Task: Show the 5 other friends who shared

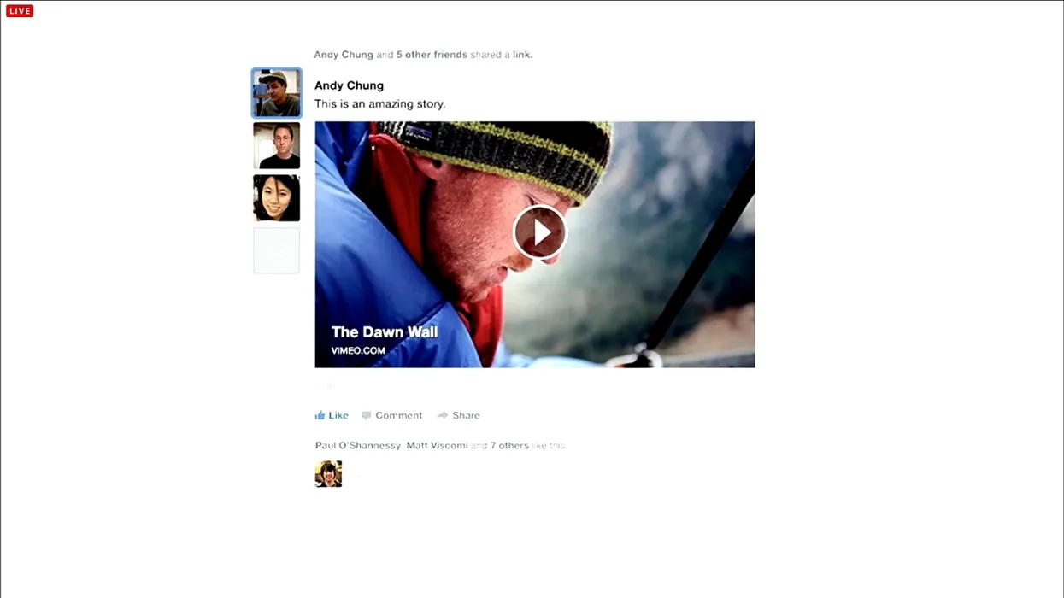Action: [x=432, y=55]
